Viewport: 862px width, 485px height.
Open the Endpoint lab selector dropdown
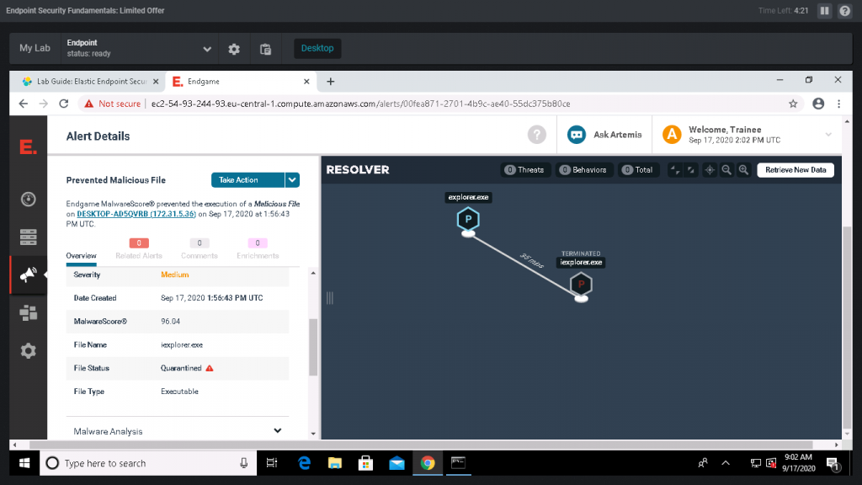[207, 49]
